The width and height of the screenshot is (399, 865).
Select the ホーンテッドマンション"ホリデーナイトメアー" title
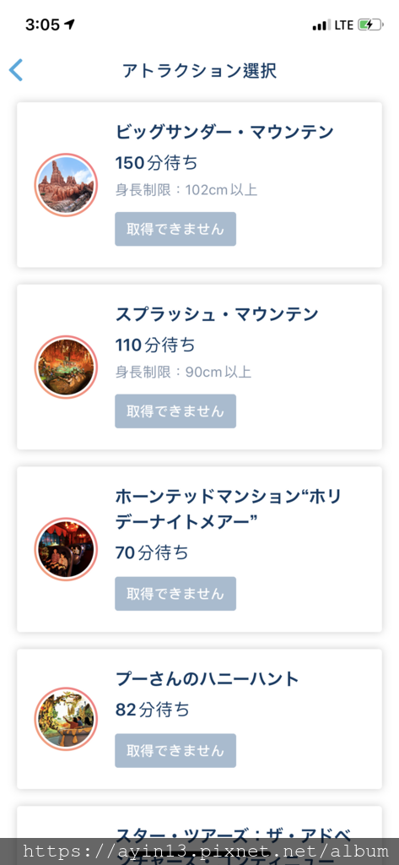coord(228,508)
